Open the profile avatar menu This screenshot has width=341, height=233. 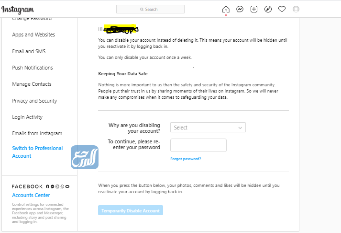296,9
